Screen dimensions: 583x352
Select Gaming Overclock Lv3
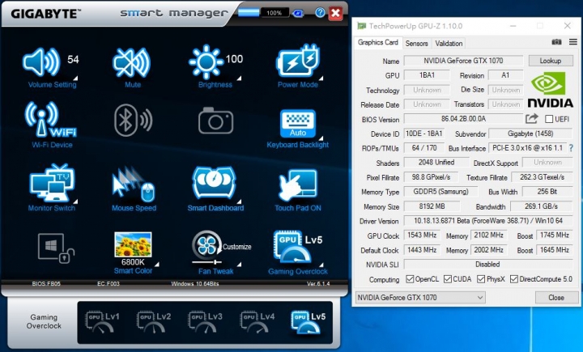[205, 321]
